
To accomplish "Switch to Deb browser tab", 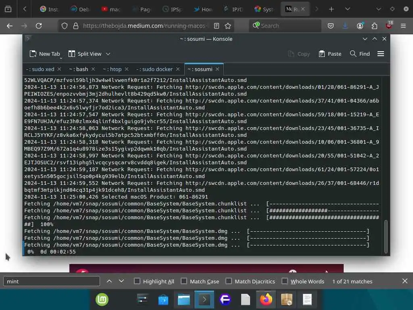I will 80,9.
